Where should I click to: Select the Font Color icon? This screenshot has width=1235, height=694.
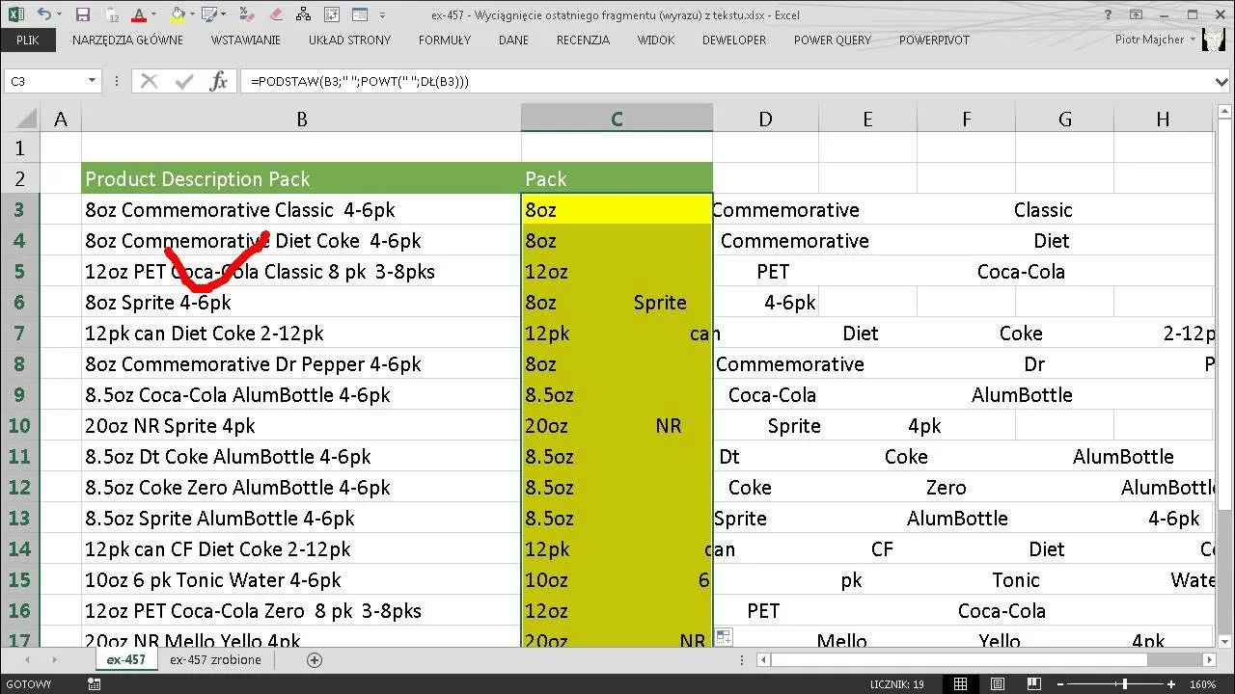(139, 13)
